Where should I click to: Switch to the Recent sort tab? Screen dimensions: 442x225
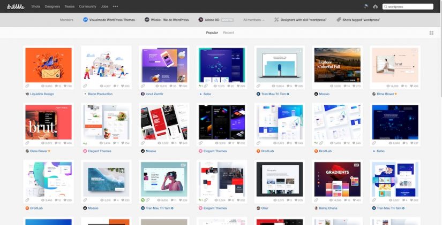click(228, 33)
